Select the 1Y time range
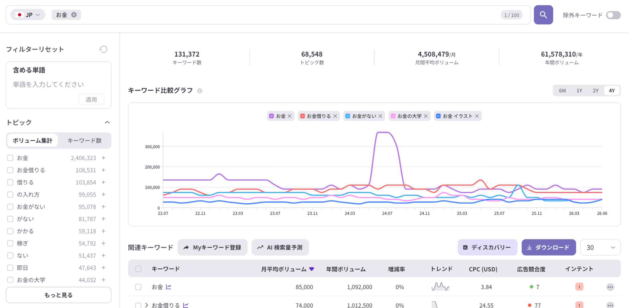This screenshot has width=629, height=308. click(x=579, y=90)
